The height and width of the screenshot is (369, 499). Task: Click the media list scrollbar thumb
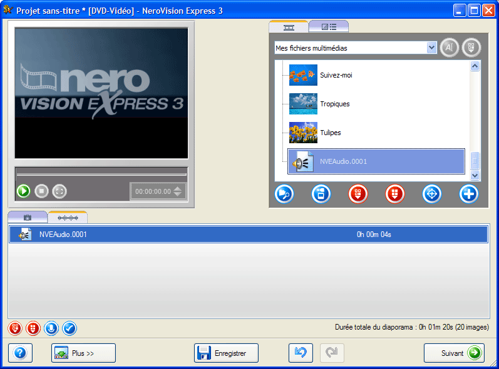(x=475, y=161)
